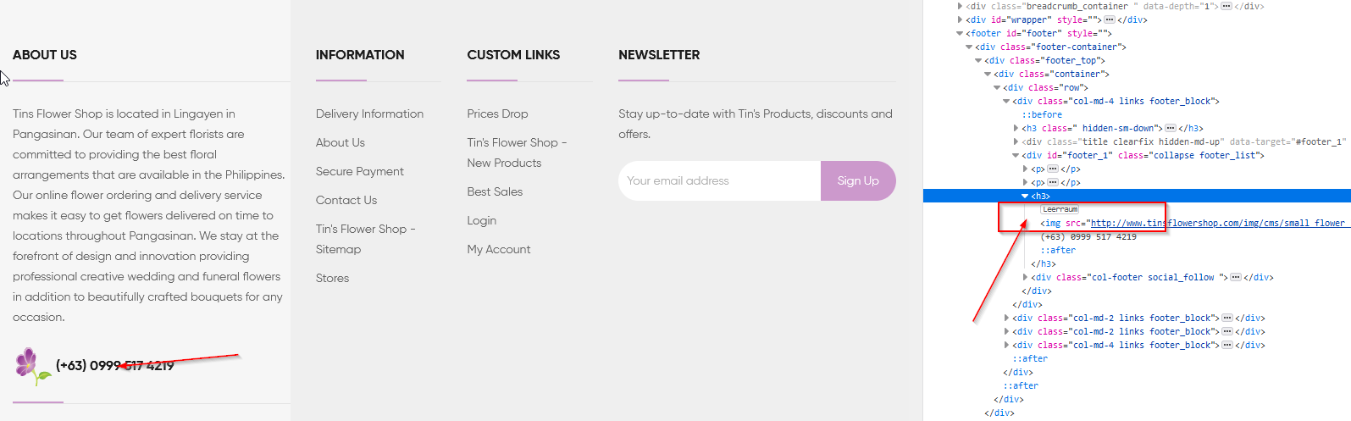Click the purple flower icon beside phone number
1351x421 pixels.
tap(31, 366)
